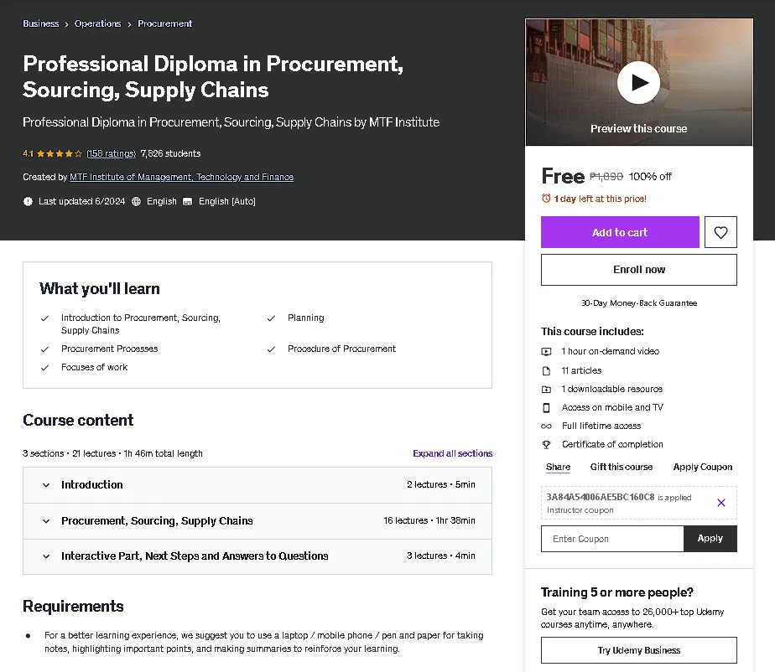
Task: Click '30-Day Money-Back Guarantee' text
Action: click(x=639, y=303)
